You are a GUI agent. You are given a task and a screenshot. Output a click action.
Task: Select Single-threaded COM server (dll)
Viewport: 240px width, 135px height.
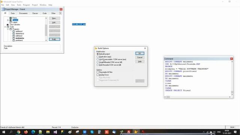coord(97,62)
